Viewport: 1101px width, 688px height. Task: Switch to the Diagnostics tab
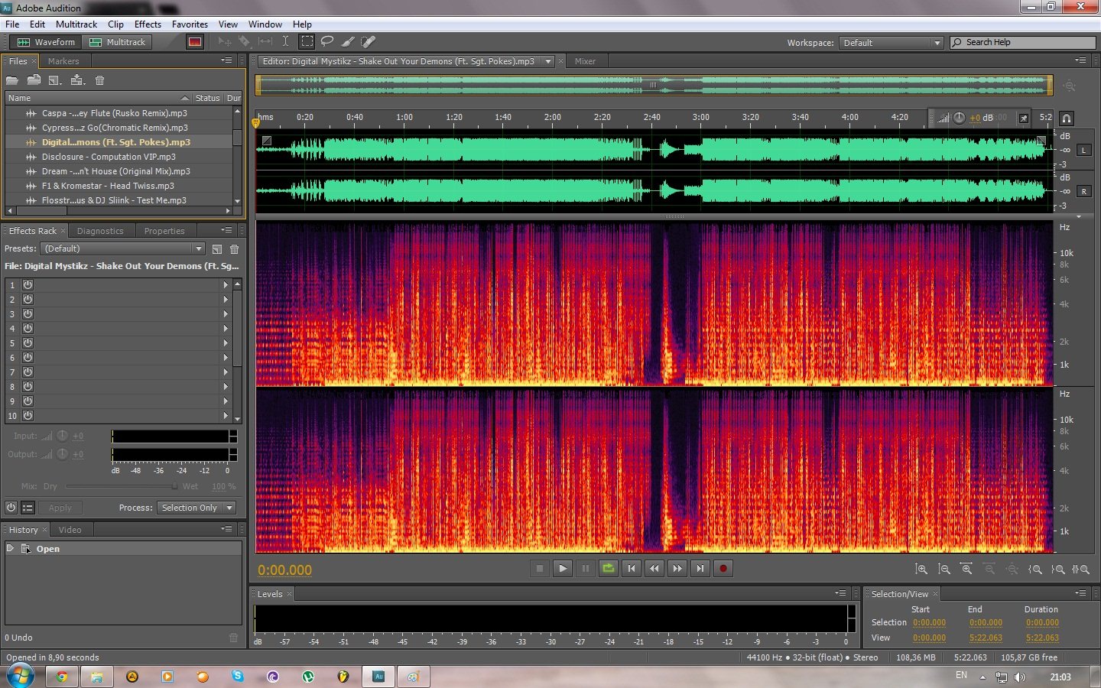coord(100,231)
